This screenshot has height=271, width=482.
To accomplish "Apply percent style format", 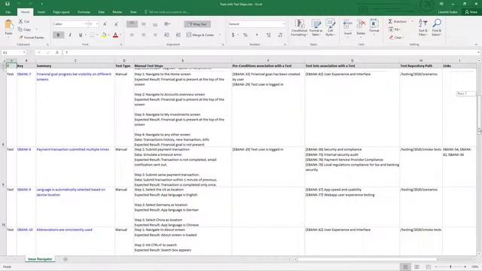I will point(246,35).
